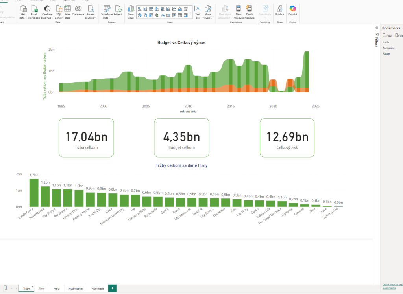
Task: Insert a Text box
Action: (198, 12)
